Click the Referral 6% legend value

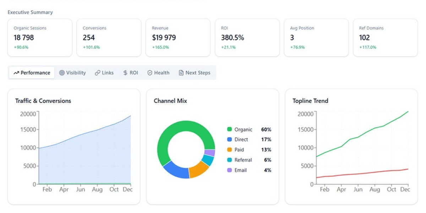(x=268, y=160)
